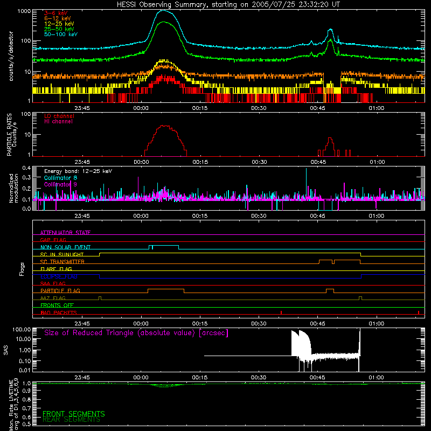
Task: Click the PARTICLE FLAG second raised step
Action: tap(330, 289)
